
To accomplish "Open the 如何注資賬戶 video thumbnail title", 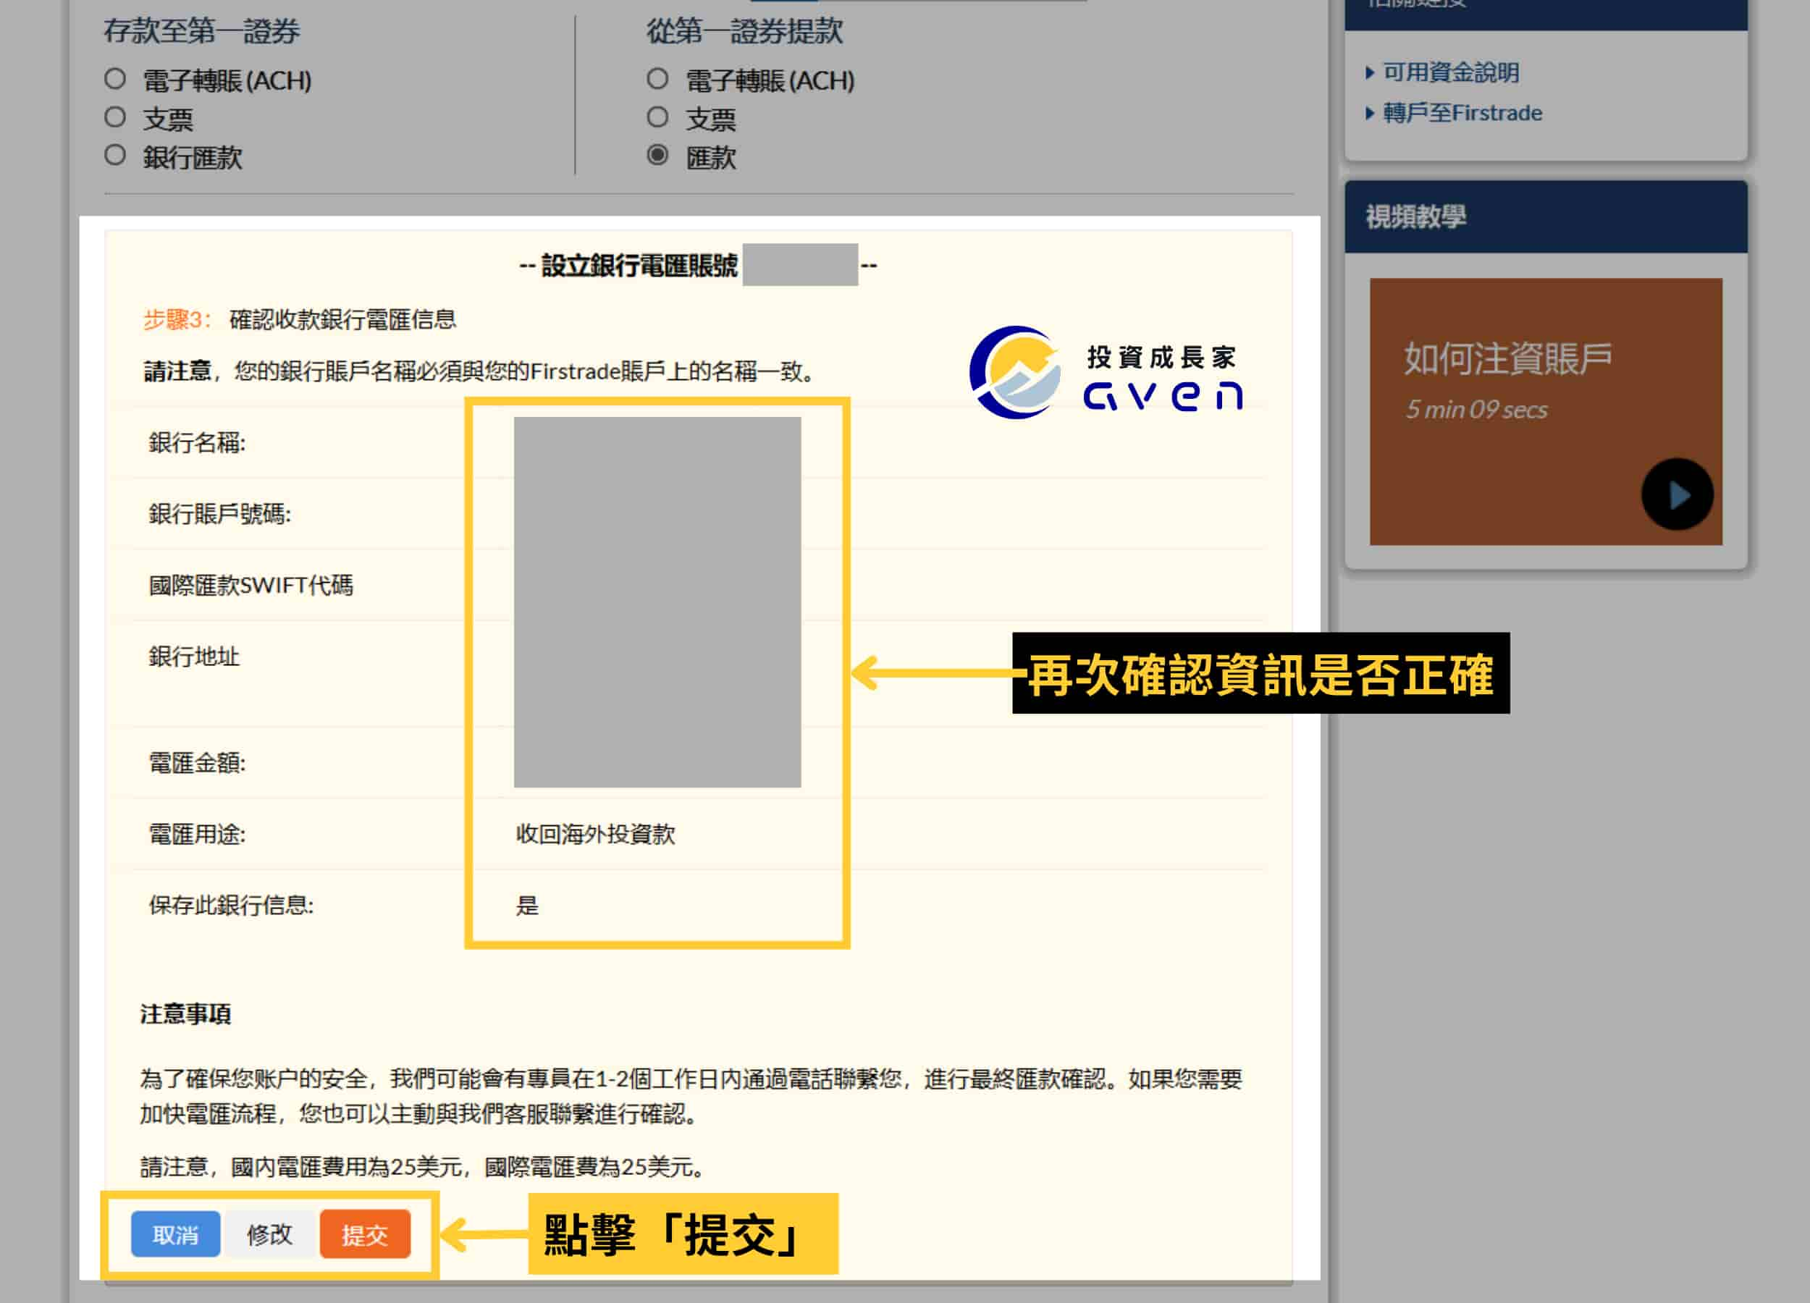I will click(x=1507, y=358).
